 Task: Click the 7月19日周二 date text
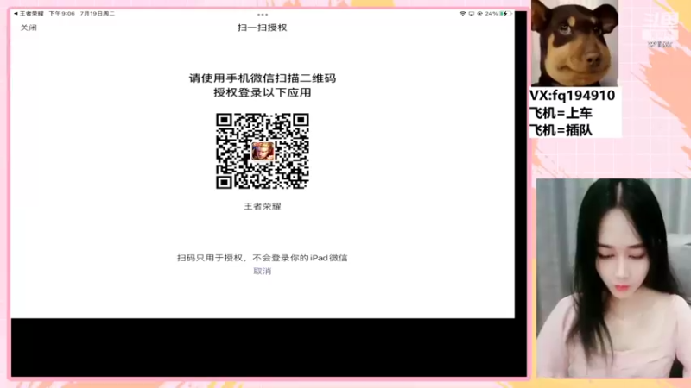98,14
